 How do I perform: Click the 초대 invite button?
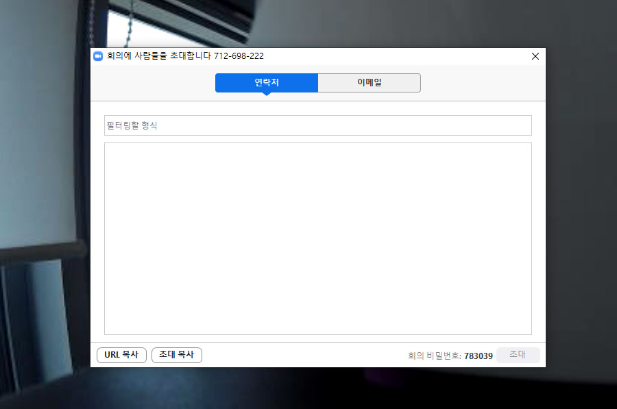[518, 355]
